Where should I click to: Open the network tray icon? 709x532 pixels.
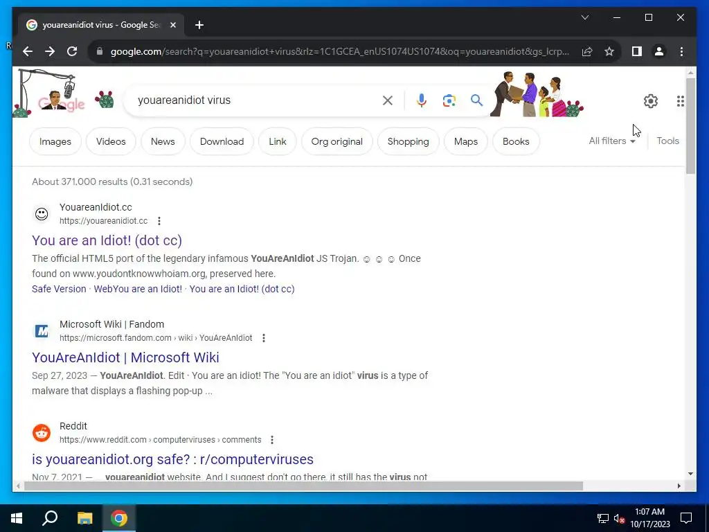pos(603,518)
